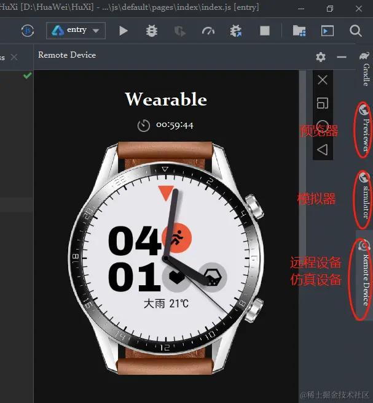Search everywhere with magnifier icon
This screenshot has height=403, width=373.
(x=356, y=31)
